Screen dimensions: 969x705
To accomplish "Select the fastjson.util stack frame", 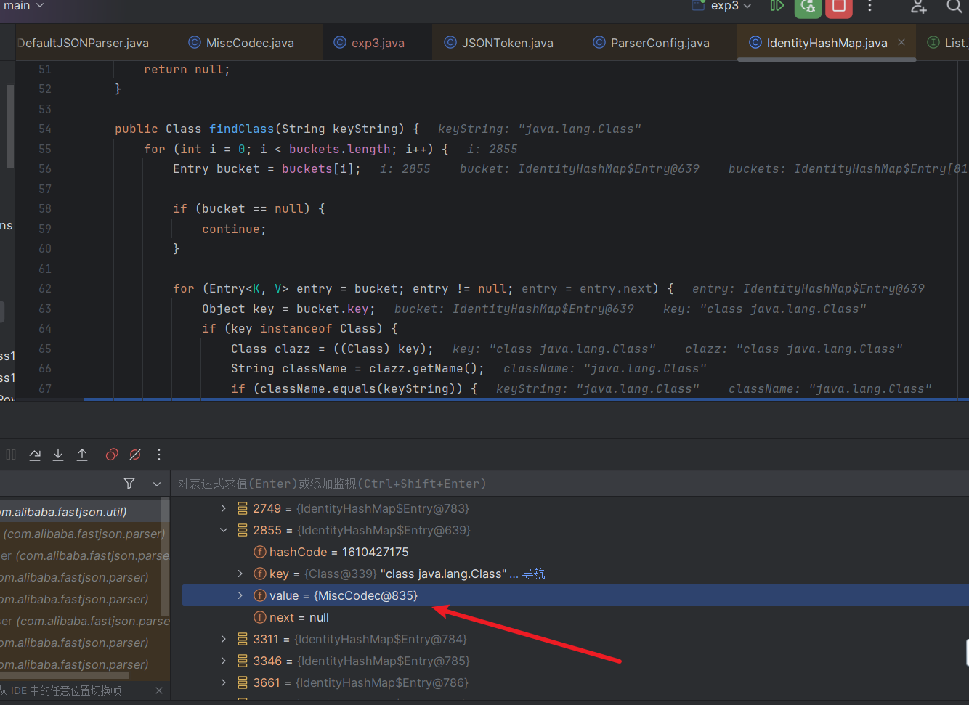I will click(x=81, y=512).
